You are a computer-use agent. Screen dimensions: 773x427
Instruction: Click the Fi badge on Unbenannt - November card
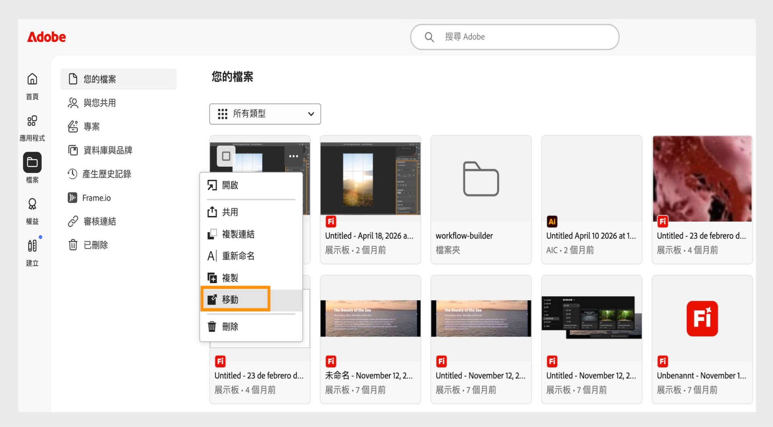663,361
